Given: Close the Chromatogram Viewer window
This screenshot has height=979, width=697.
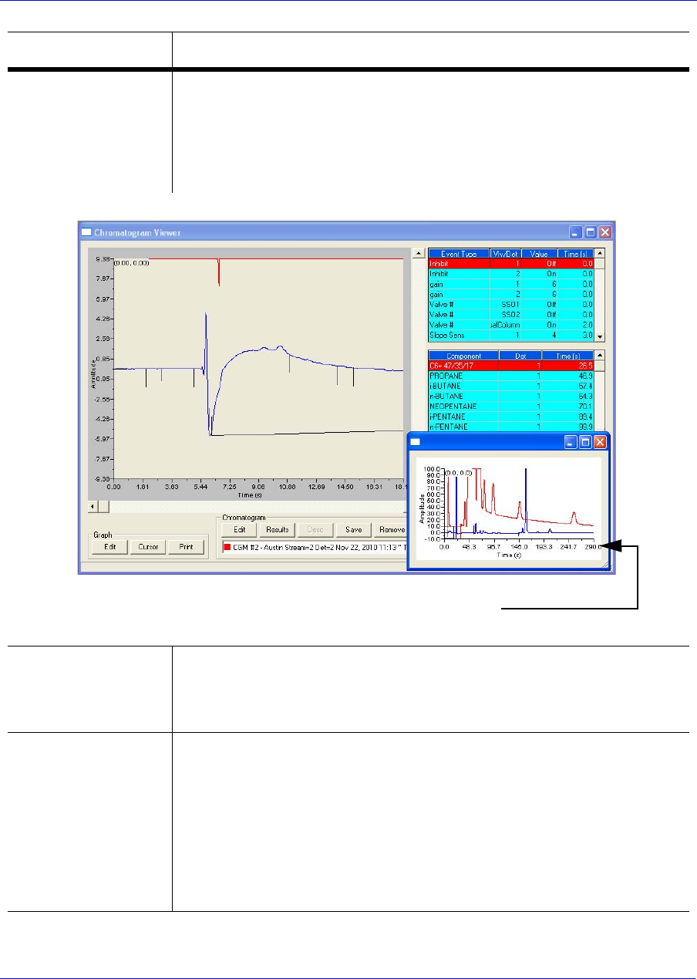Looking at the screenshot, I should tap(605, 231).
